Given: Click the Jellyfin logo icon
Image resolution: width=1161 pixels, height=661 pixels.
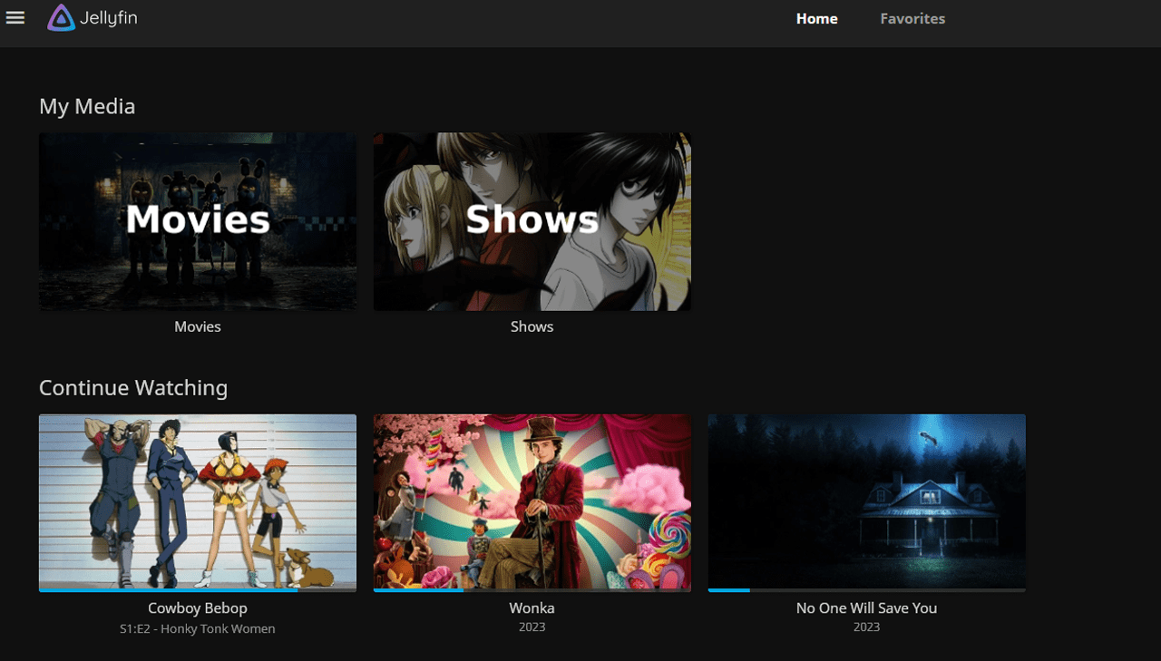Looking at the screenshot, I should (62, 18).
